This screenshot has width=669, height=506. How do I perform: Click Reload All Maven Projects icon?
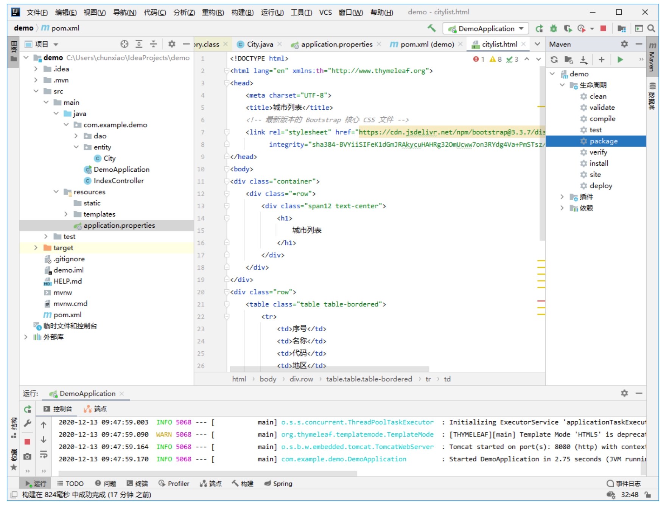(x=554, y=60)
